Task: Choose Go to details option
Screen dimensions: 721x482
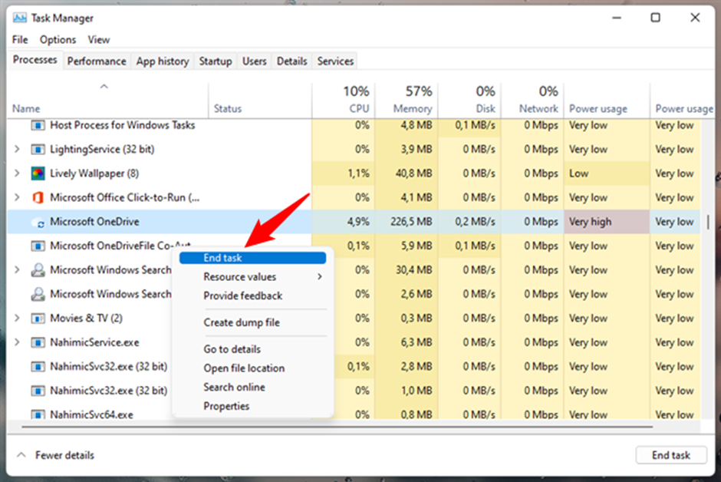Action: click(232, 349)
